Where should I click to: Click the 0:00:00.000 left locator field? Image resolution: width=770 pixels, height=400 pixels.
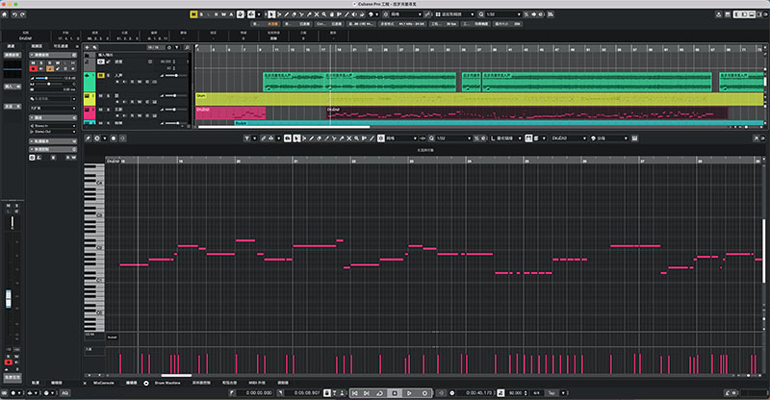255,393
